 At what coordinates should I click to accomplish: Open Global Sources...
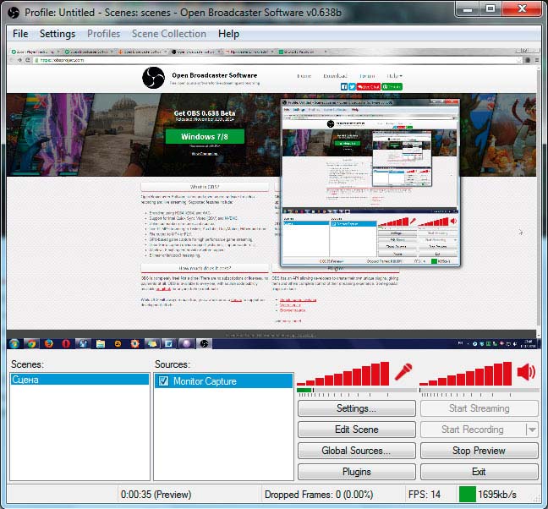click(x=357, y=451)
